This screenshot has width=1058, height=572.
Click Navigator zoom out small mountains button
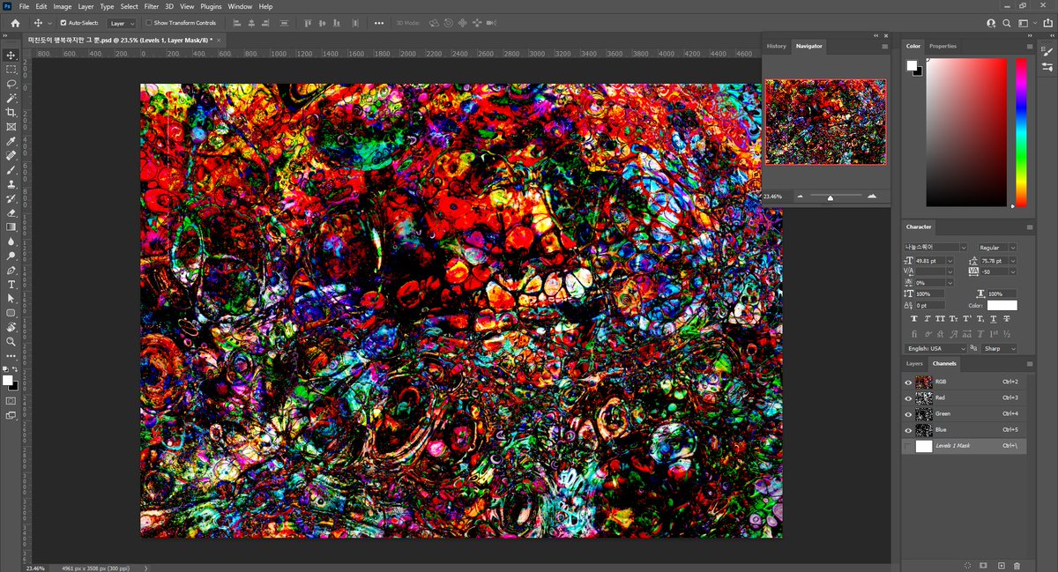click(x=801, y=197)
